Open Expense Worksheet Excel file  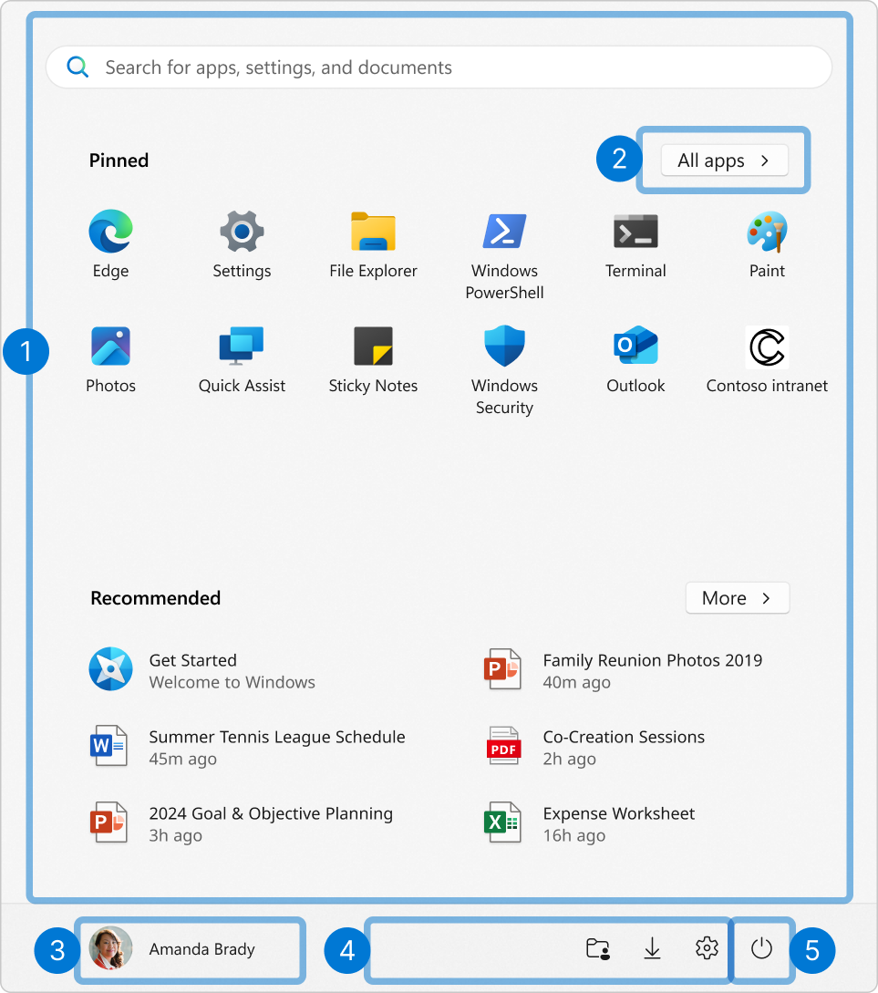click(590, 824)
